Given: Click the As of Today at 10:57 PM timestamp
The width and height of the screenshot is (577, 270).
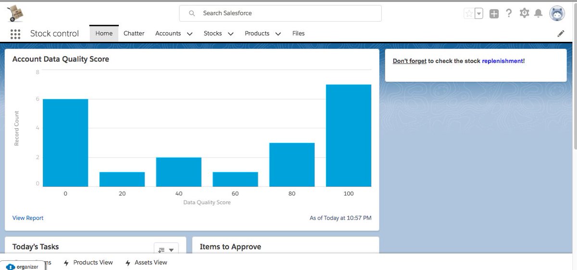Looking at the screenshot, I should coord(340,218).
